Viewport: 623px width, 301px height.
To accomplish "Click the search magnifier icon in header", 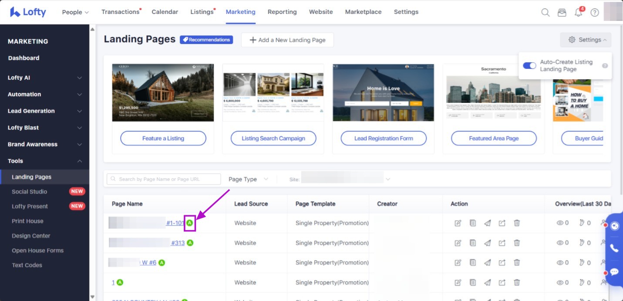I will tap(545, 12).
